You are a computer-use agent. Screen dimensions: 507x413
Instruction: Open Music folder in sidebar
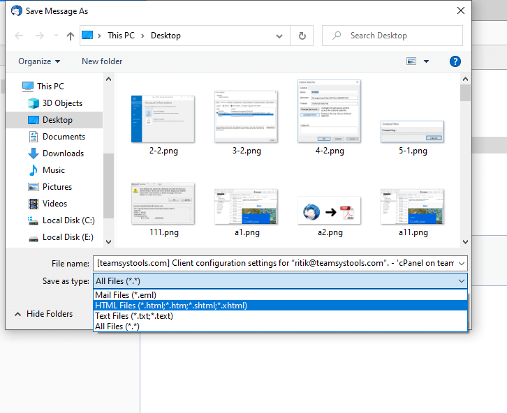(x=54, y=170)
